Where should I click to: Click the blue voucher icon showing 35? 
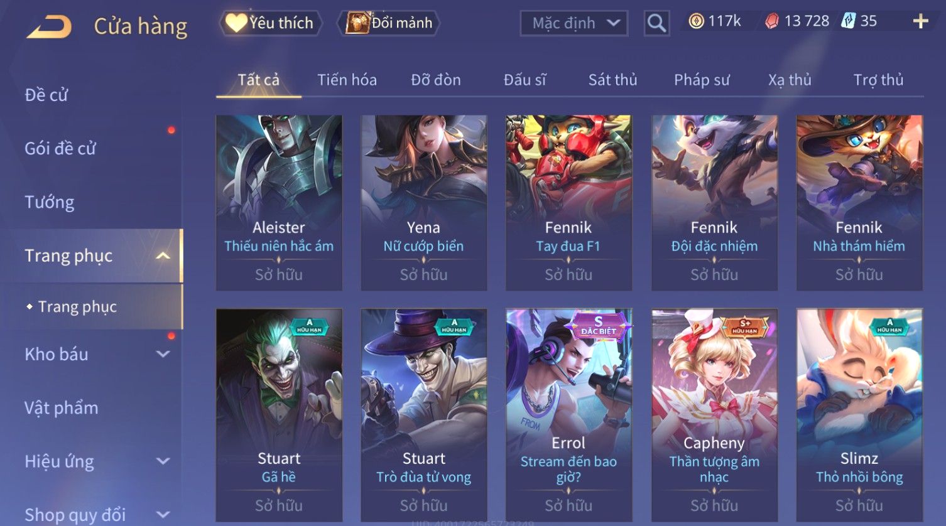[x=849, y=21]
